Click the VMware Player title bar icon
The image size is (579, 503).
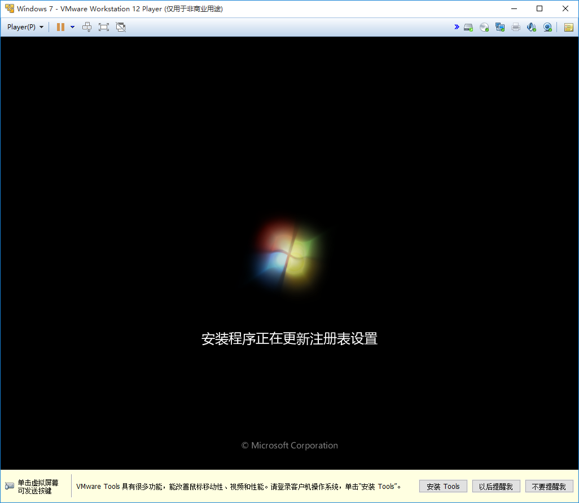(x=9, y=8)
